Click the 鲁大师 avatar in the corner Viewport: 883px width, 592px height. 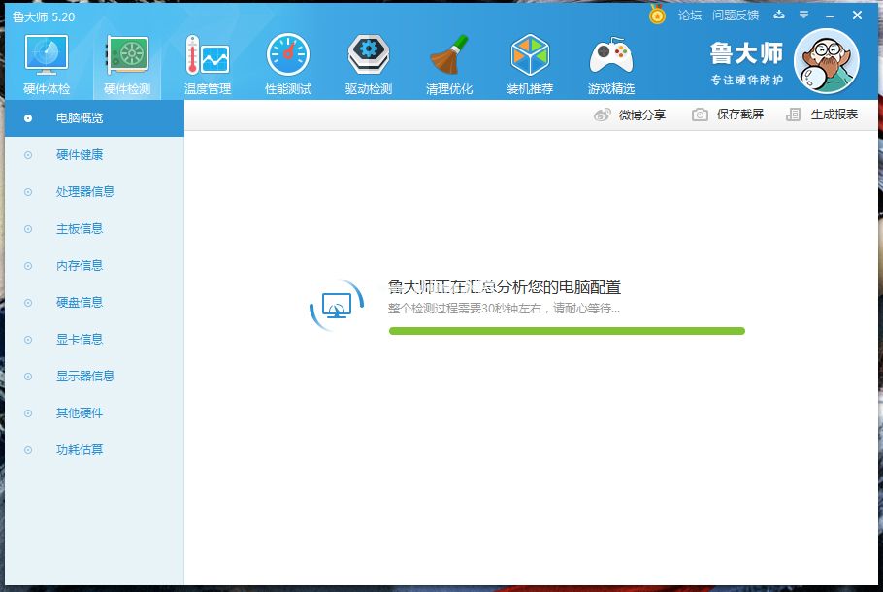(x=826, y=60)
